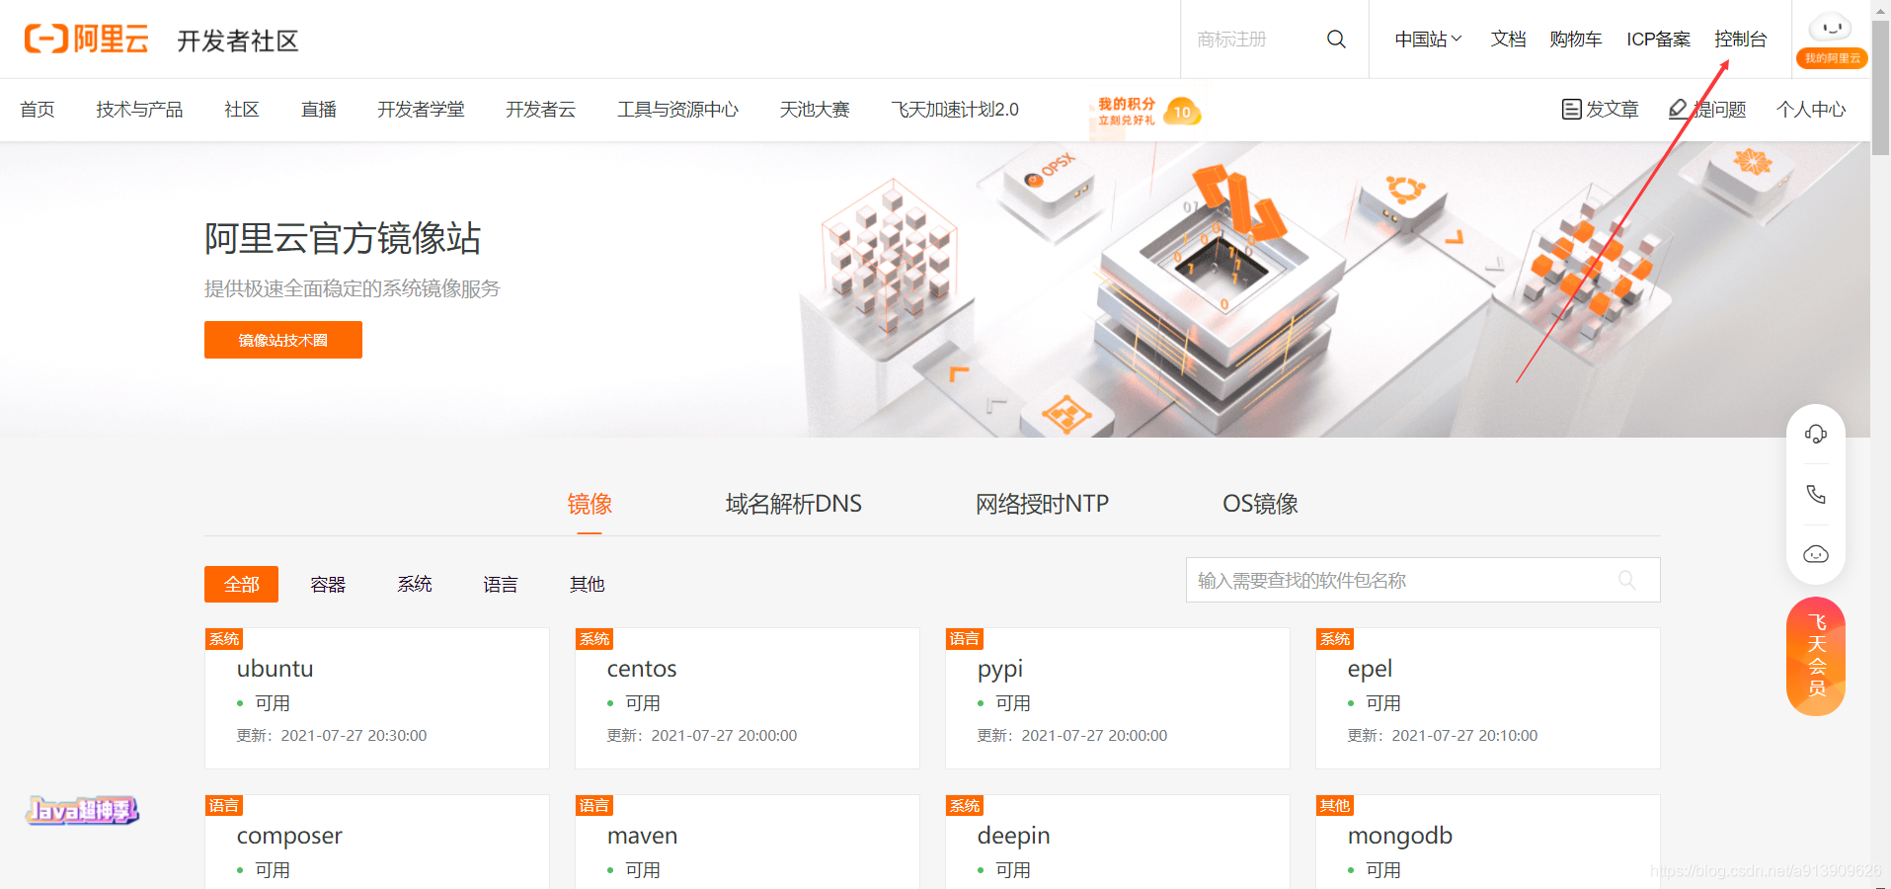Switch to the 域名解析DNS tab
Image resolution: width=1891 pixels, height=889 pixels.
click(794, 504)
